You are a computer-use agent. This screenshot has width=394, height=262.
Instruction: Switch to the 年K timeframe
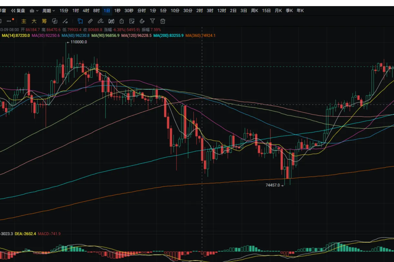pos(300,11)
